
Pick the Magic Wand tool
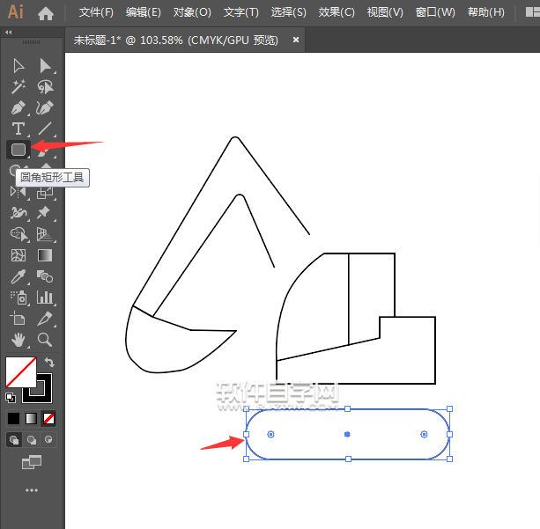(x=18, y=87)
